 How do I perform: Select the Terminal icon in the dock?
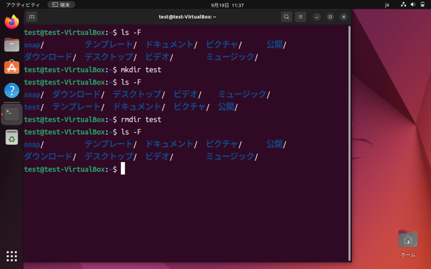12,114
